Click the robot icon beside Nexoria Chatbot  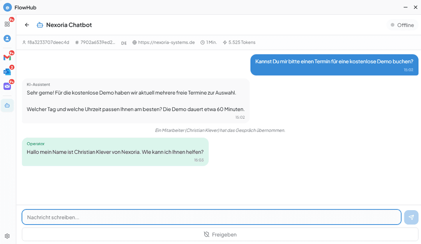click(x=40, y=25)
